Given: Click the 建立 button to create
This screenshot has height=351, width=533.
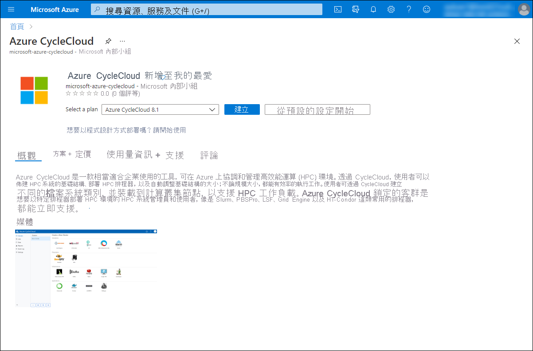Looking at the screenshot, I should click(242, 109).
